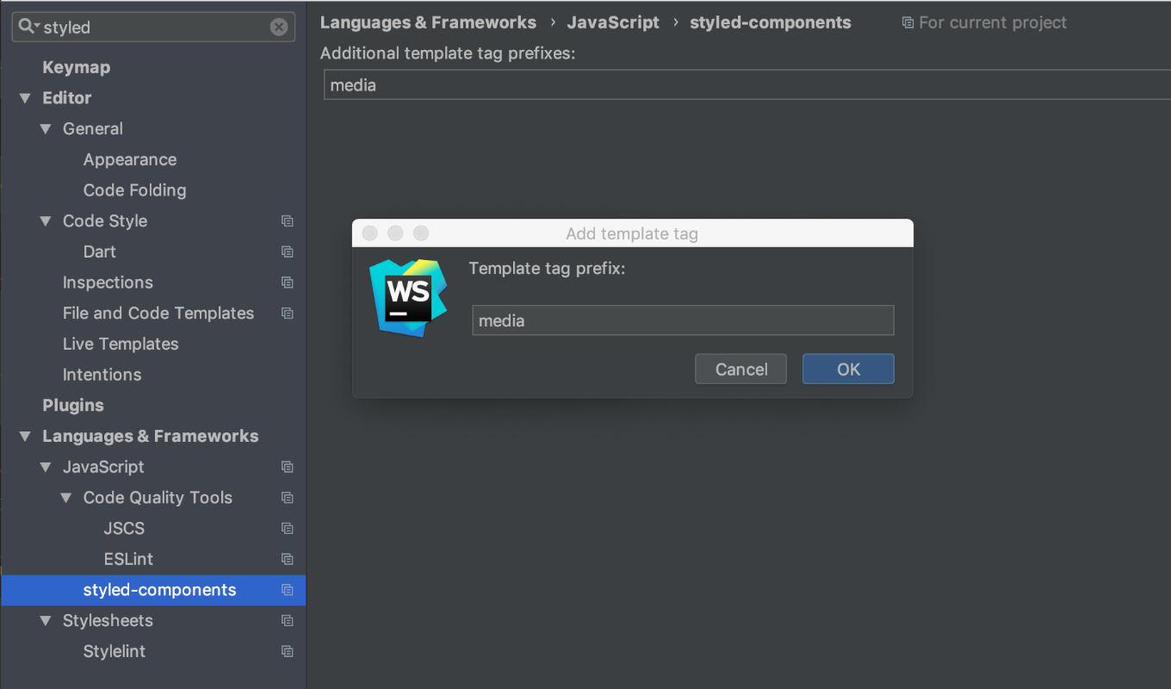The height and width of the screenshot is (689, 1171).
Task: Open Live Templates settings
Action: [x=121, y=344]
